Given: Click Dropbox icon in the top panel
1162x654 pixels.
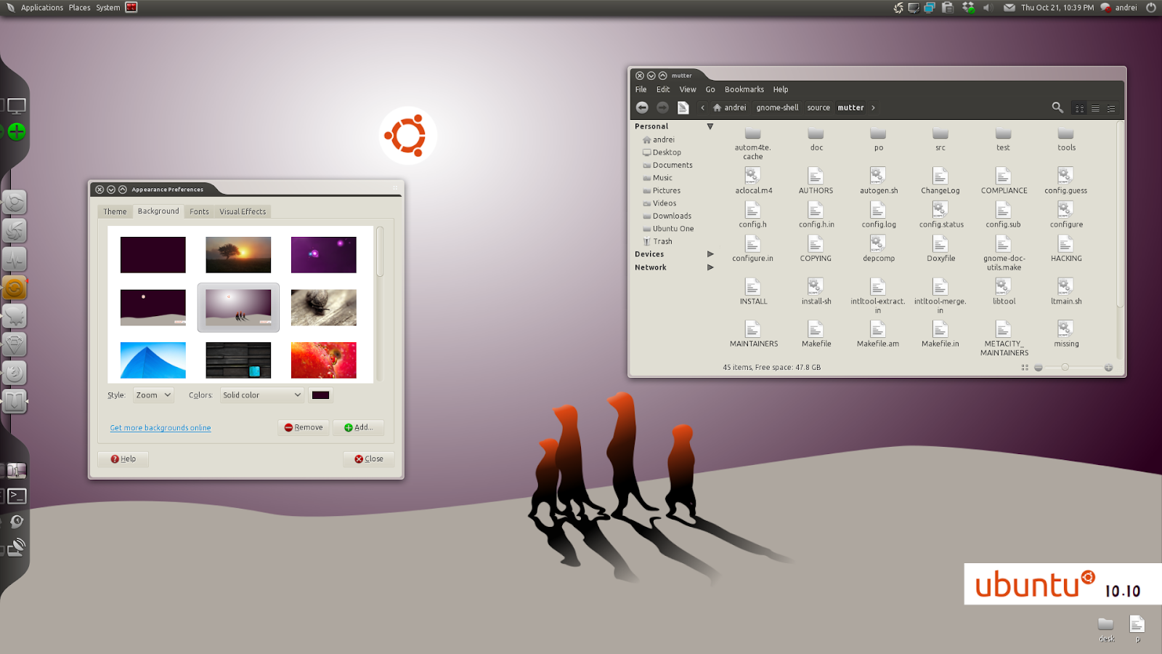Looking at the screenshot, I should 968,7.
